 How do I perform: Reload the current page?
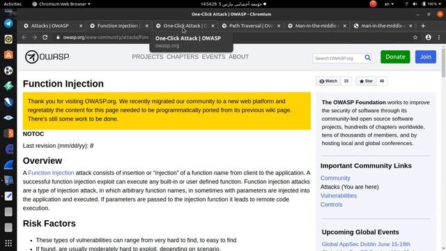pos(45,37)
